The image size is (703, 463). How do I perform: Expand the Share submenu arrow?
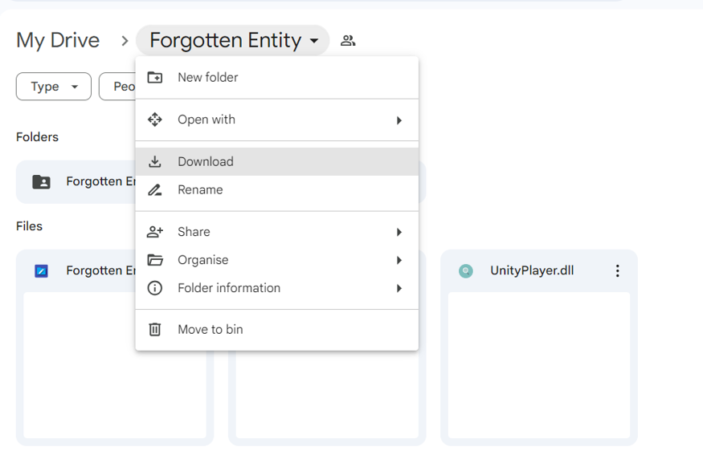coord(399,233)
